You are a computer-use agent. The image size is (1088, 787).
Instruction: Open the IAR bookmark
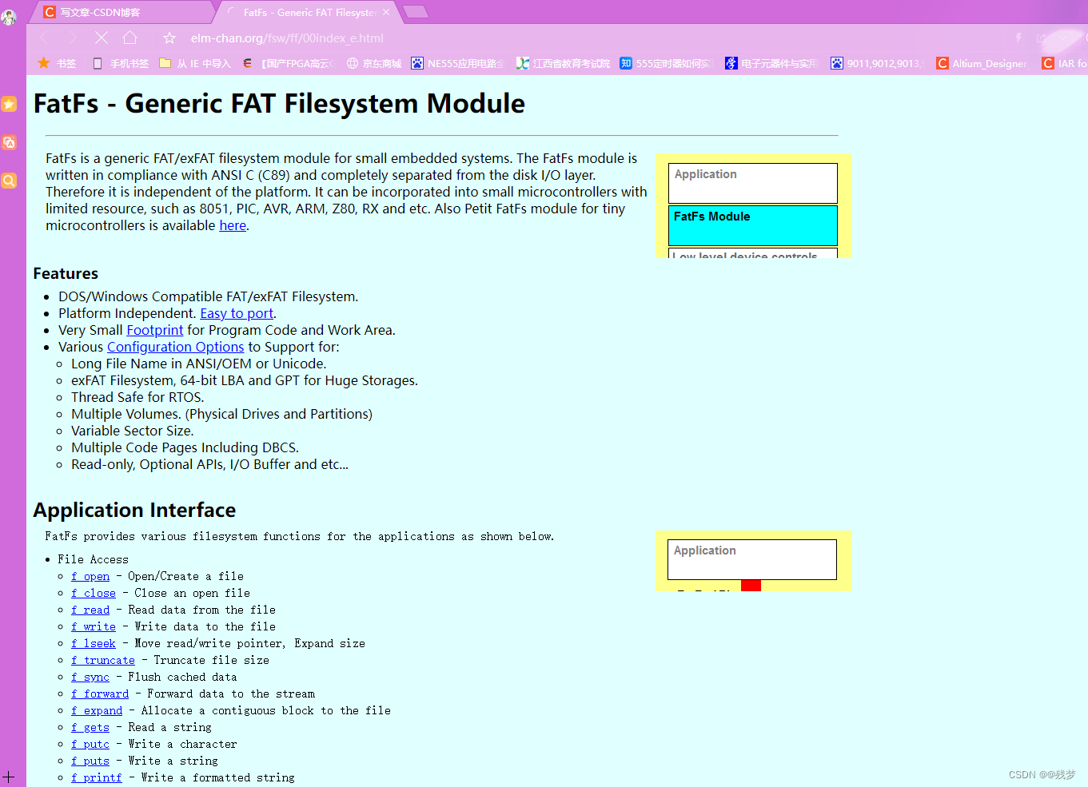click(1064, 63)
